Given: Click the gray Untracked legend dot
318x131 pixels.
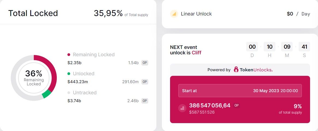Looking at the screenshot, I should [69, 93].
